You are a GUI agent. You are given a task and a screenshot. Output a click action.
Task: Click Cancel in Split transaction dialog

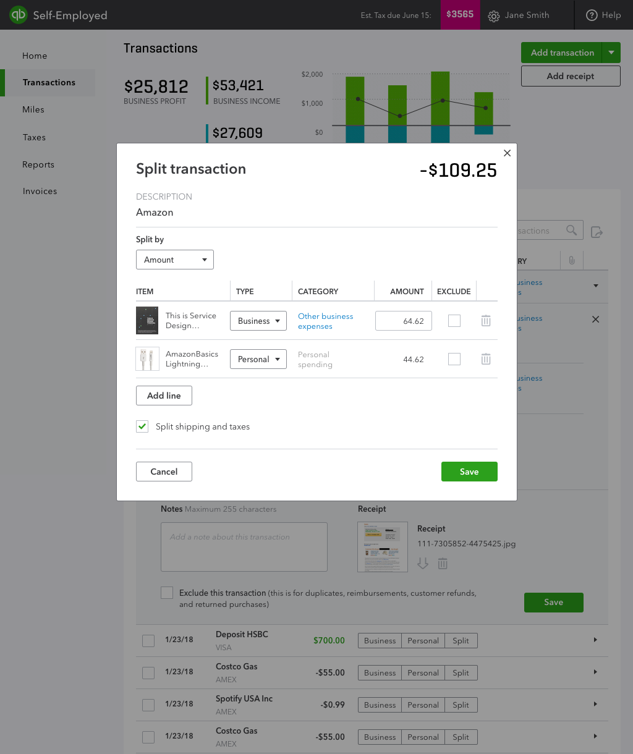(x=164, y=472)
